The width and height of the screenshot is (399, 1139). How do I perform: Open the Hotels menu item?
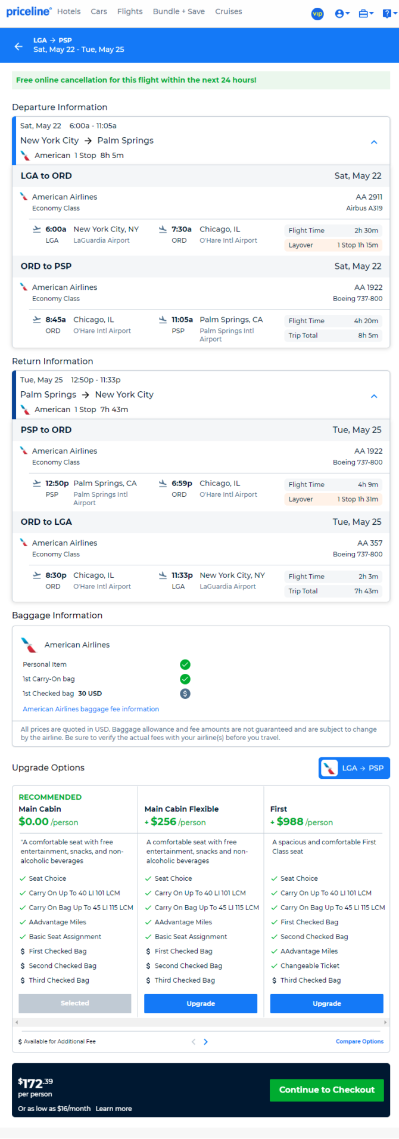(69, 11)
